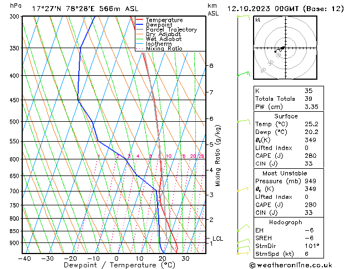
Task: Click the yellow wind barb at 700 hPa
Action: coord(242,189)
